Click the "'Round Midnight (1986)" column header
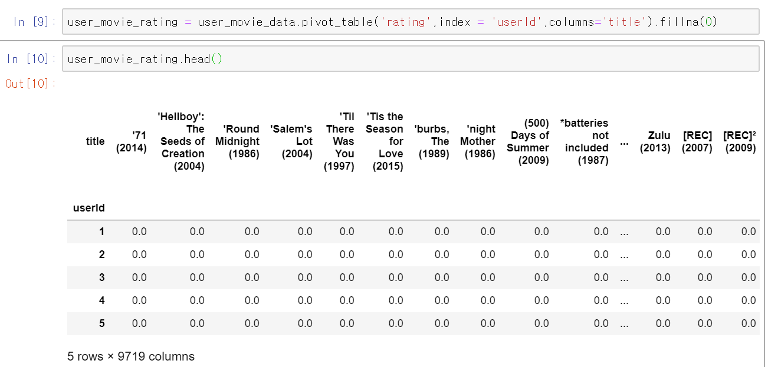This screenshot has height=367, width=768. [x=237, y=141]
